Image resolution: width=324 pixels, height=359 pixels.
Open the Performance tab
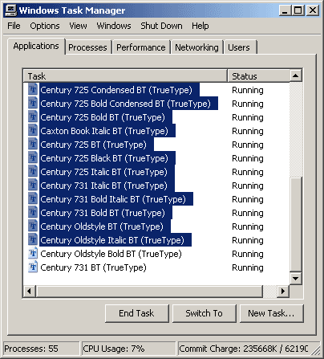click(141, 47)
